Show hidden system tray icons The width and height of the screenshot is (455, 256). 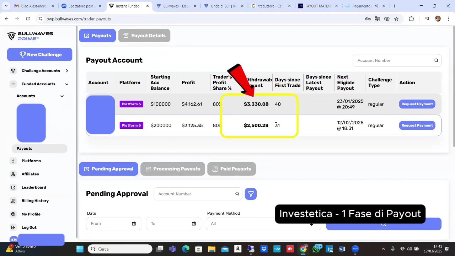383,249
